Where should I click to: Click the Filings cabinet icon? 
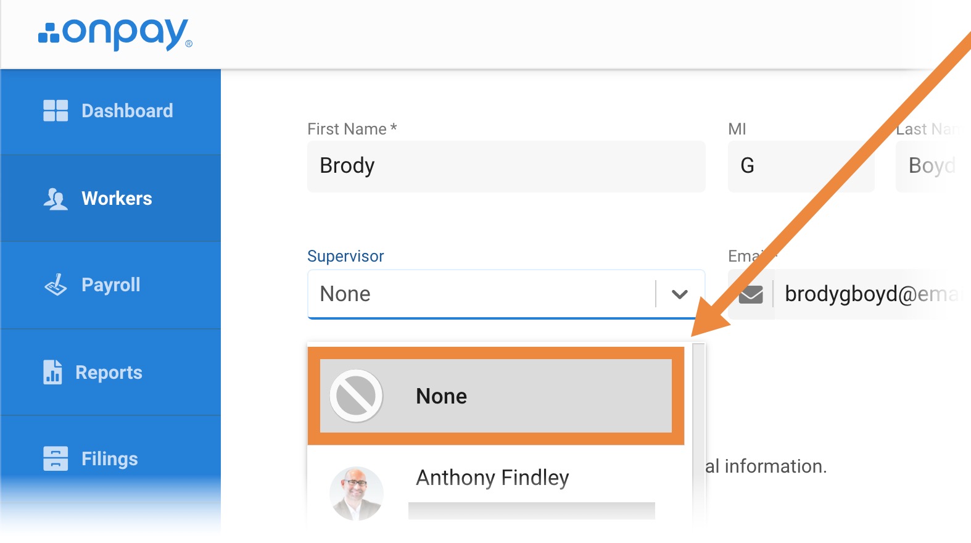pos(56,458)
